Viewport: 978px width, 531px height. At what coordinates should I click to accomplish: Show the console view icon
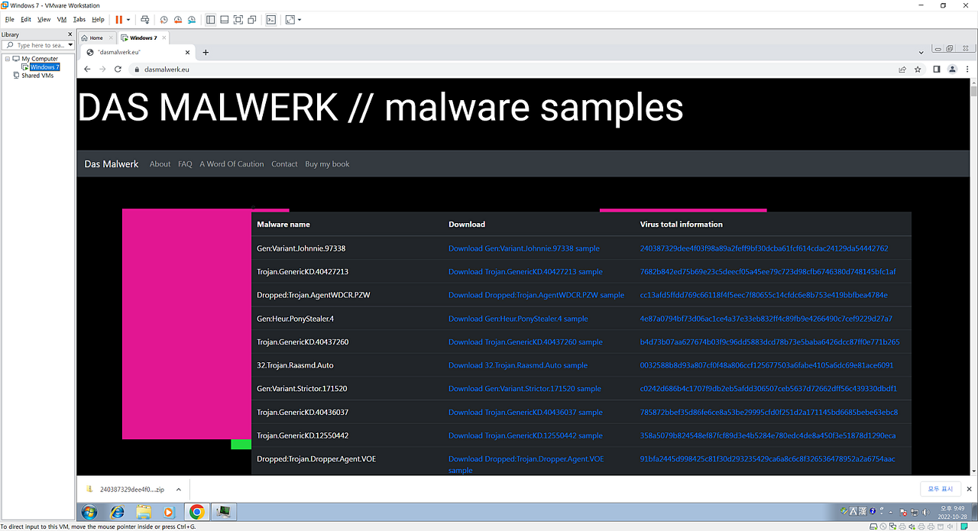point(270,19)
